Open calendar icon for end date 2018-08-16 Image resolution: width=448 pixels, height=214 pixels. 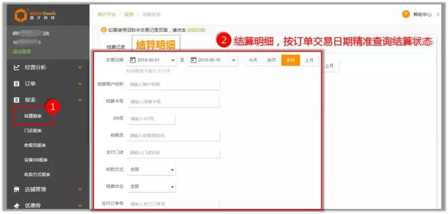(193, 60)
